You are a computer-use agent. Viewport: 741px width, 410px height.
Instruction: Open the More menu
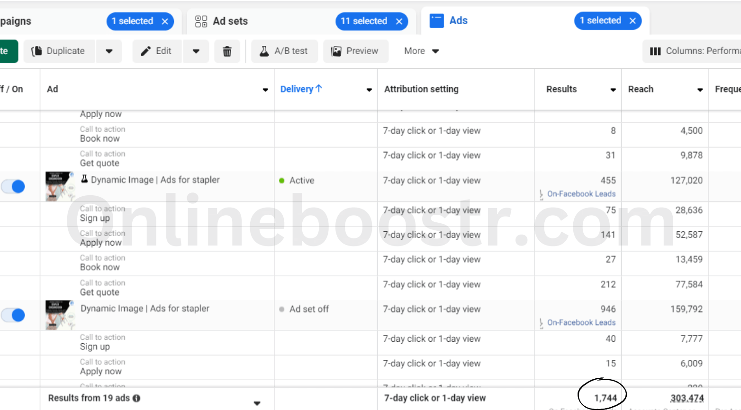click(421, 51)
